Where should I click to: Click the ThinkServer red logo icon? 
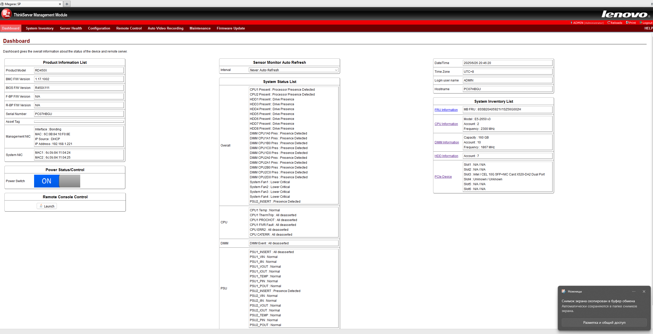point(6,14)
